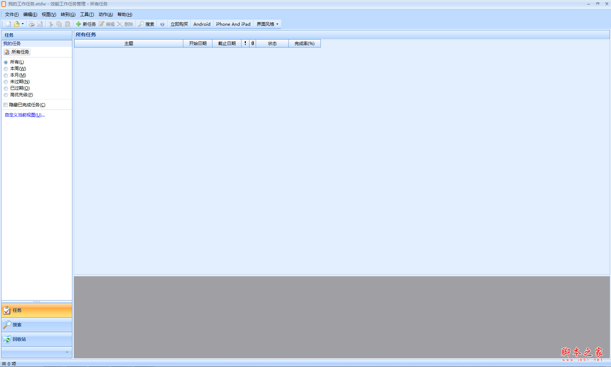The height and width of the screenshot is (367, 611).
Task: Sort by the 开始日期 column header
Action: [197, 44]
